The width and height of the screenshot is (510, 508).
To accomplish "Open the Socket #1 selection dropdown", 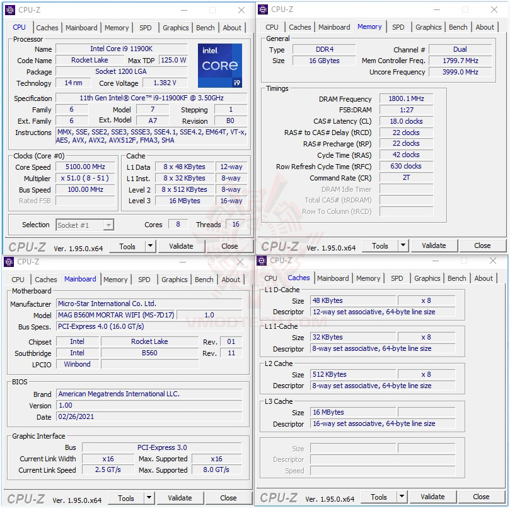I will point(108,225).
